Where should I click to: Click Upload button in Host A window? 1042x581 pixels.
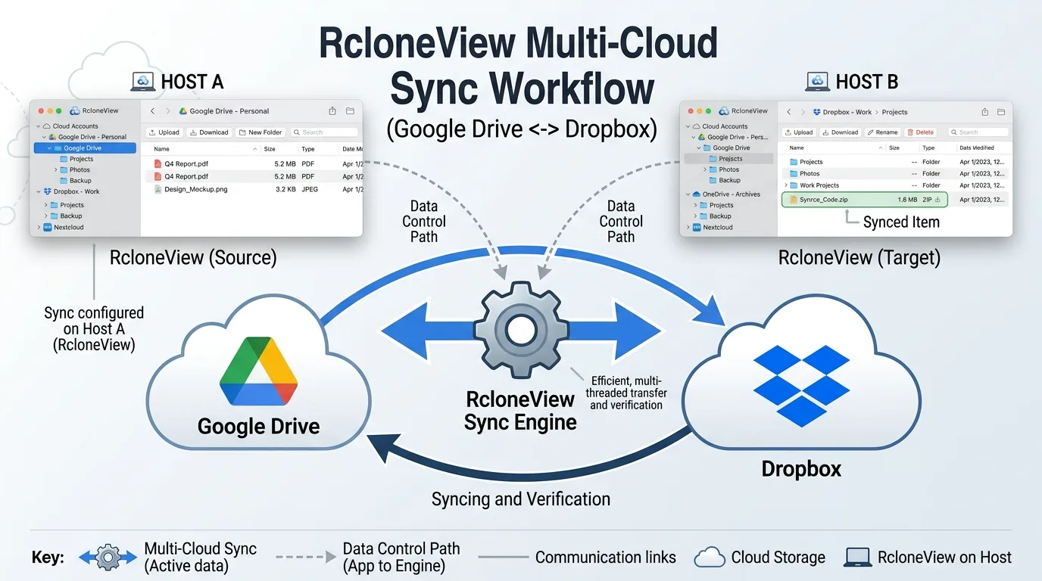[x=164, y=132]
